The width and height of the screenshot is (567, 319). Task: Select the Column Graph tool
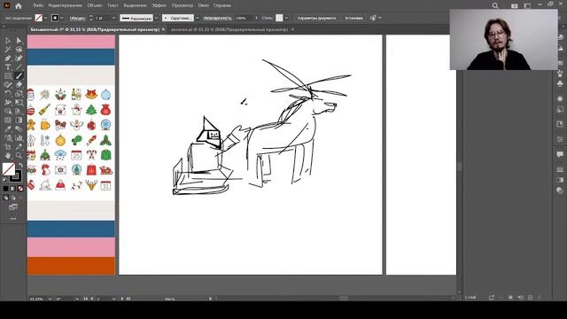tap(19, 138)
